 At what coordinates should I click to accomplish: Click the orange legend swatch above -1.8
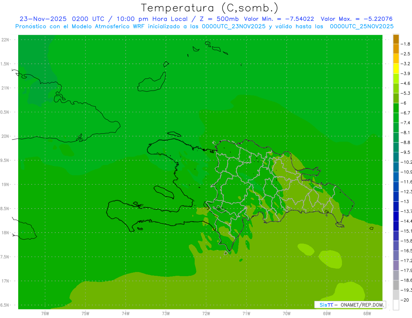click(396, 39)
